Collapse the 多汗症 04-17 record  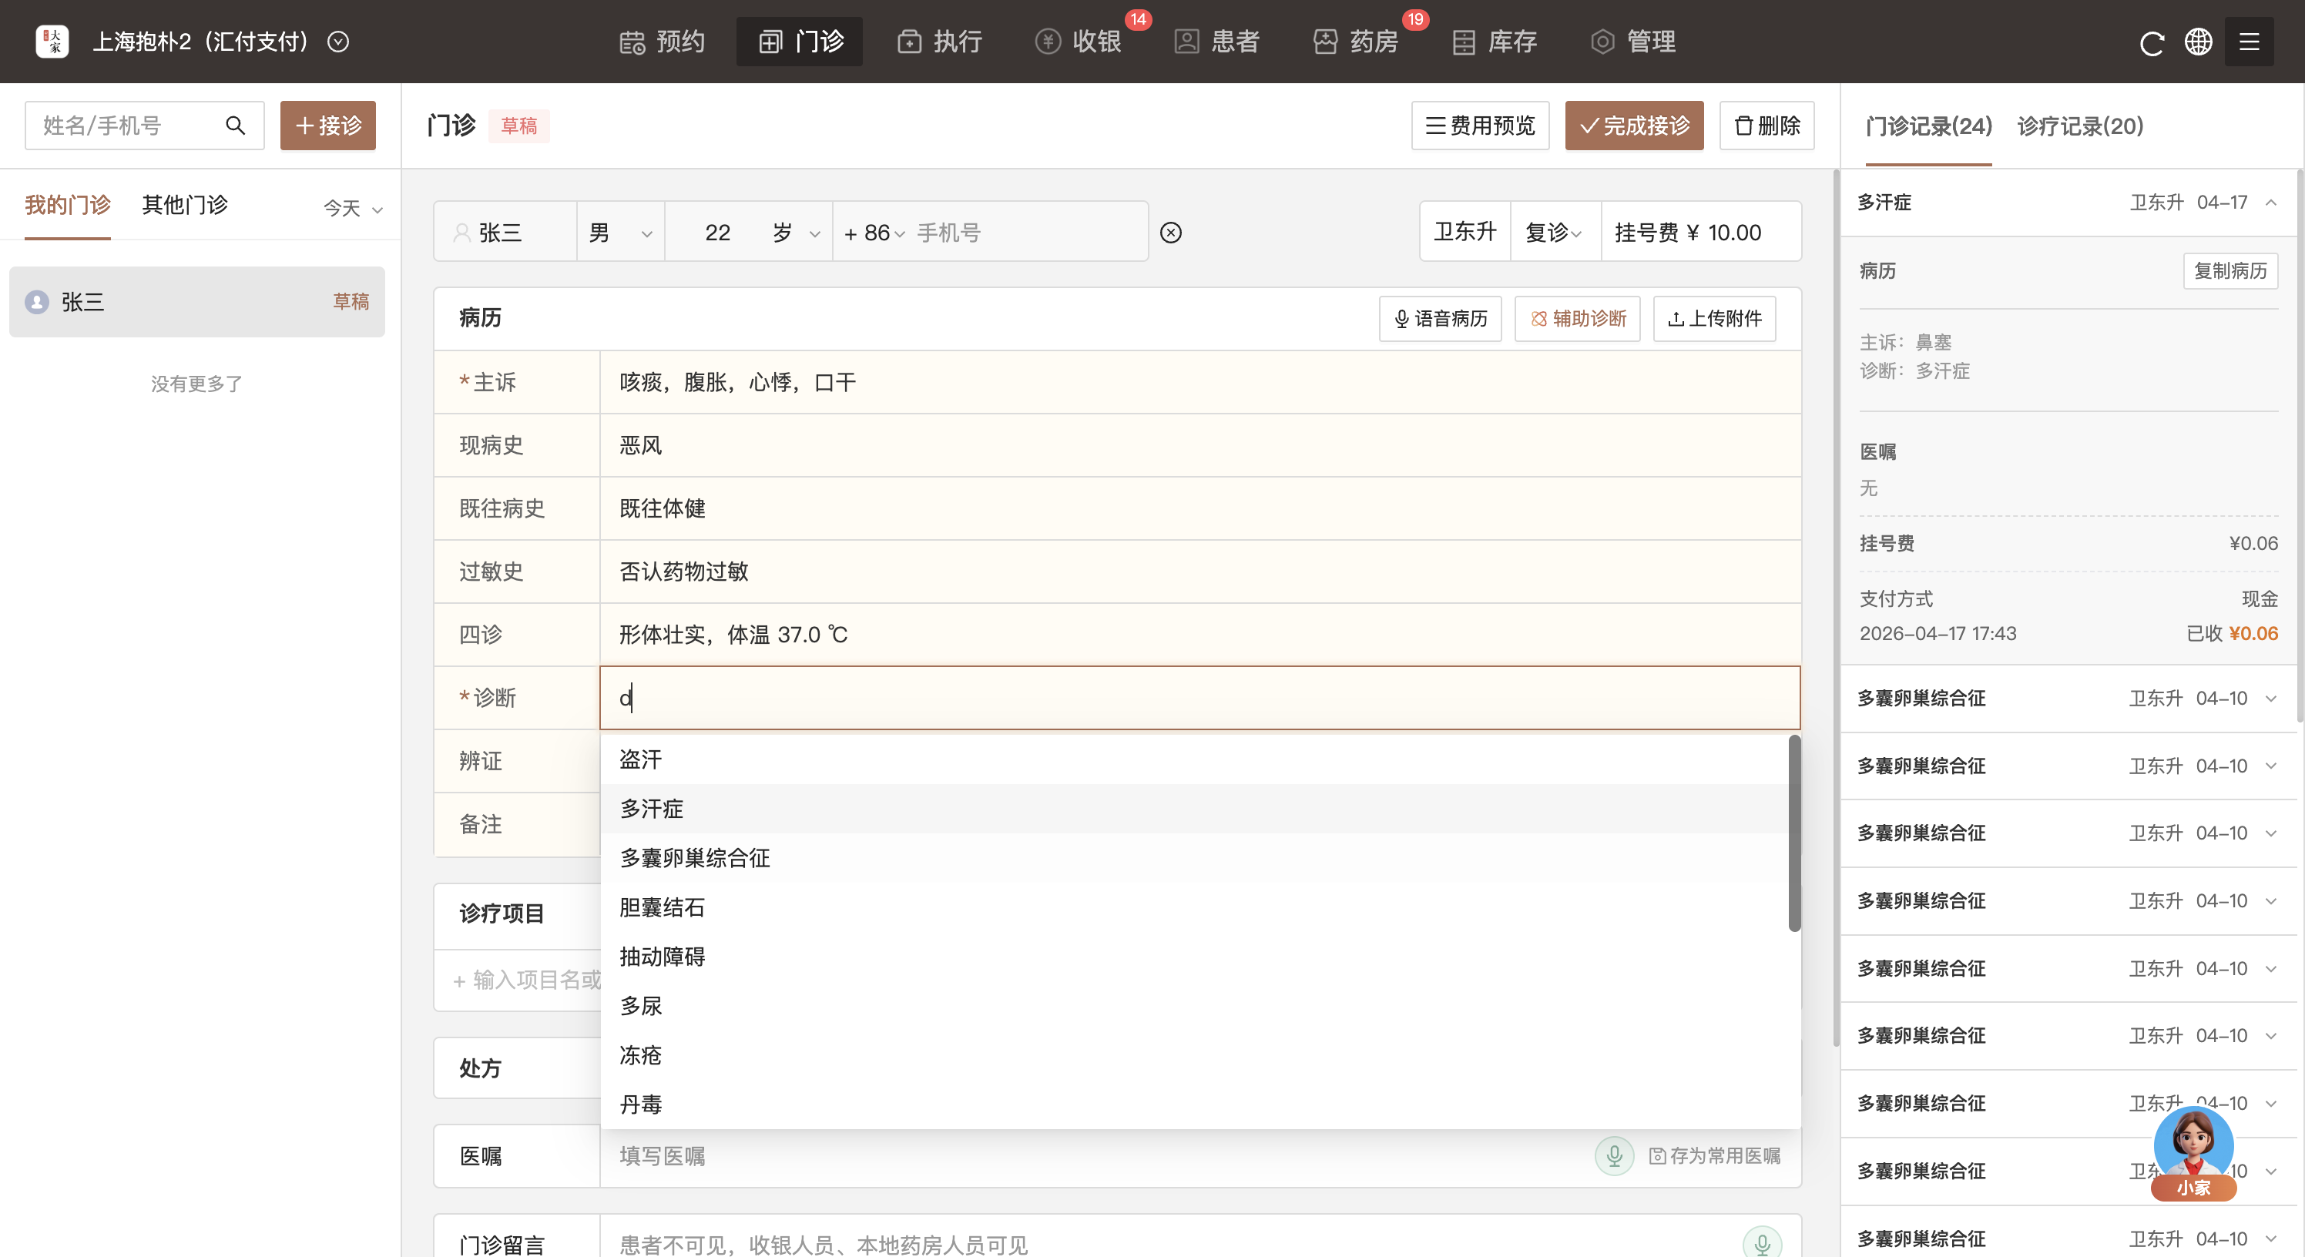point(2271,203)
